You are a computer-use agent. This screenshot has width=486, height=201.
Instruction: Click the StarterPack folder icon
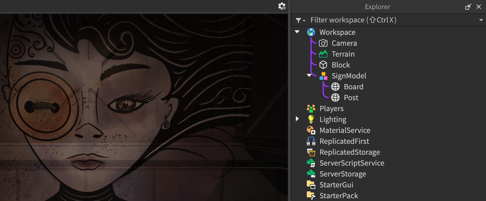311,196
